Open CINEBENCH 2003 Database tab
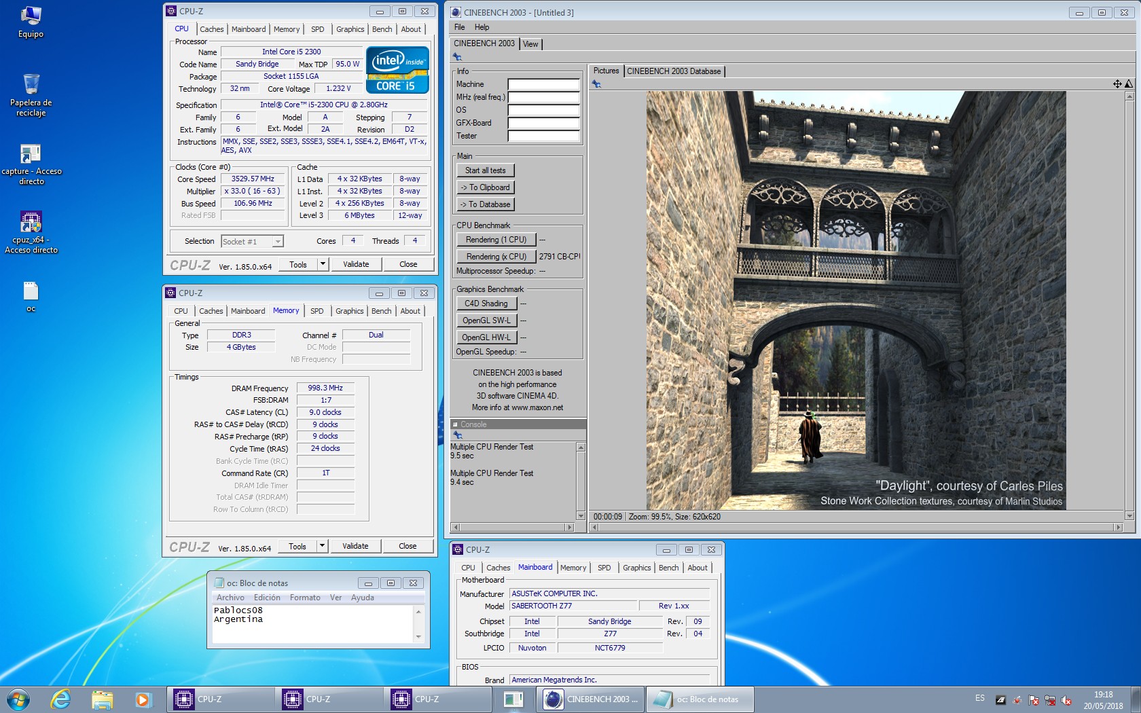Screen dimensions: 1141x713 click(x=674, y=71)
